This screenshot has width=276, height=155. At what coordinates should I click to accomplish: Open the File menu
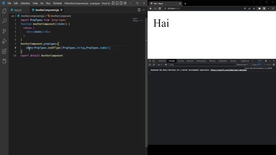[9, 3]
